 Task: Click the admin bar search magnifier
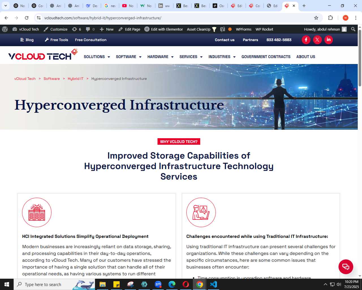coord(353,29)
